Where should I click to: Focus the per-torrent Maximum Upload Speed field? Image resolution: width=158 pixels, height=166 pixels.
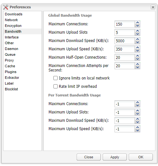click(125, 129)
